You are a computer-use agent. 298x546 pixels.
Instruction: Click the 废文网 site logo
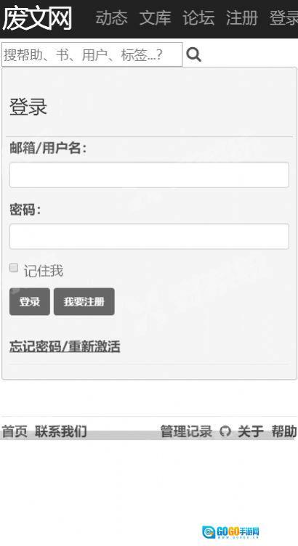37,18
